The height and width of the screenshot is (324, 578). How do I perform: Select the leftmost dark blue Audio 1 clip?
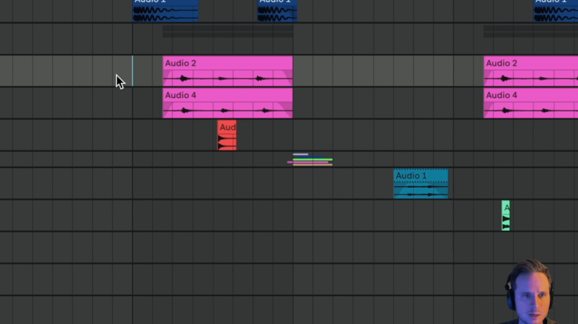165,11
